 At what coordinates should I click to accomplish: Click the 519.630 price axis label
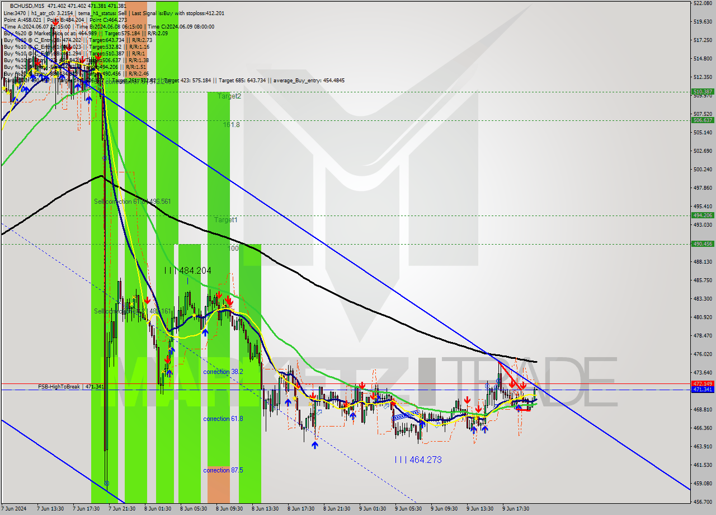click(703, 22)
